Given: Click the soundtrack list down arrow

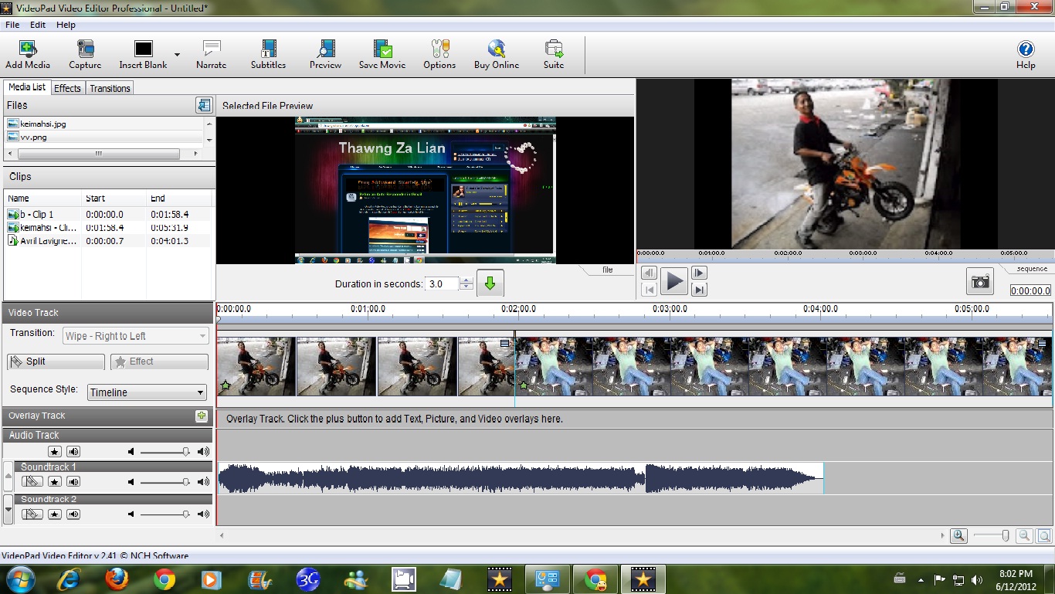Looking at the screenshot, I should pos(8,508).
